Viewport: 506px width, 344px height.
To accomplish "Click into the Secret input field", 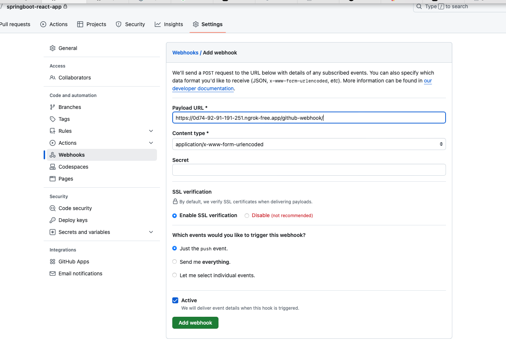I will [309, 170].
